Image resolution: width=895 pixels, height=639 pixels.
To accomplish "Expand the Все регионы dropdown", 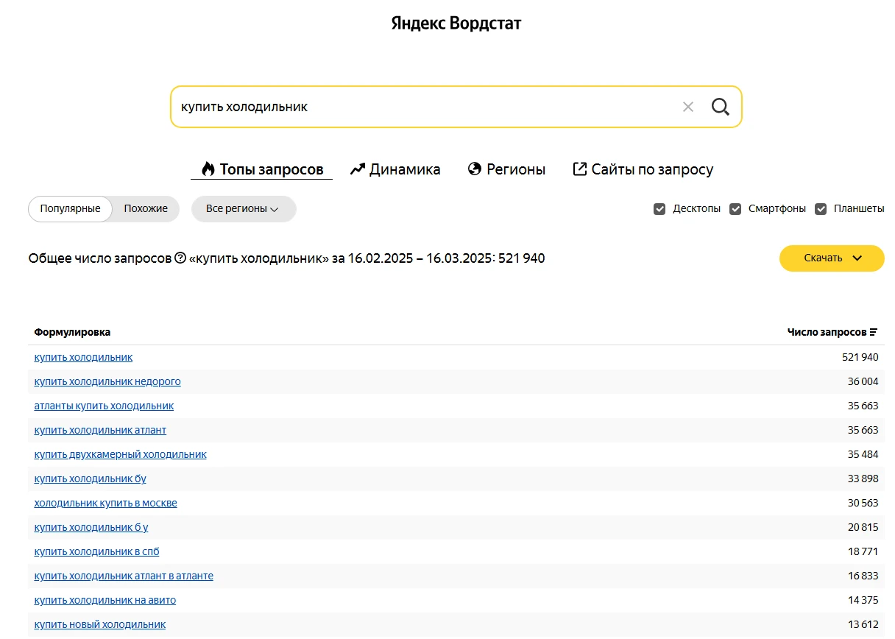I will coord(243,209).
